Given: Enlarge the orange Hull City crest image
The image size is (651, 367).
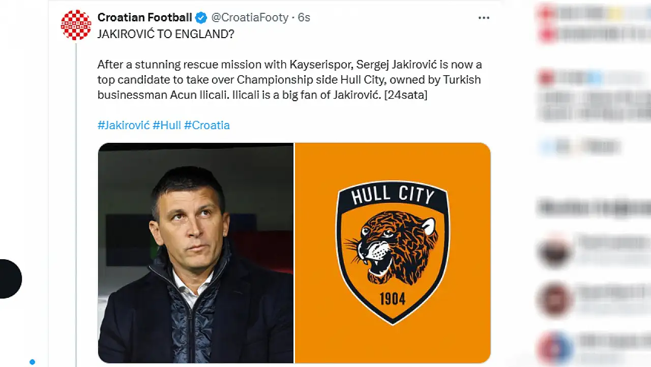Looking at the screenshot, I should point(393,253).
